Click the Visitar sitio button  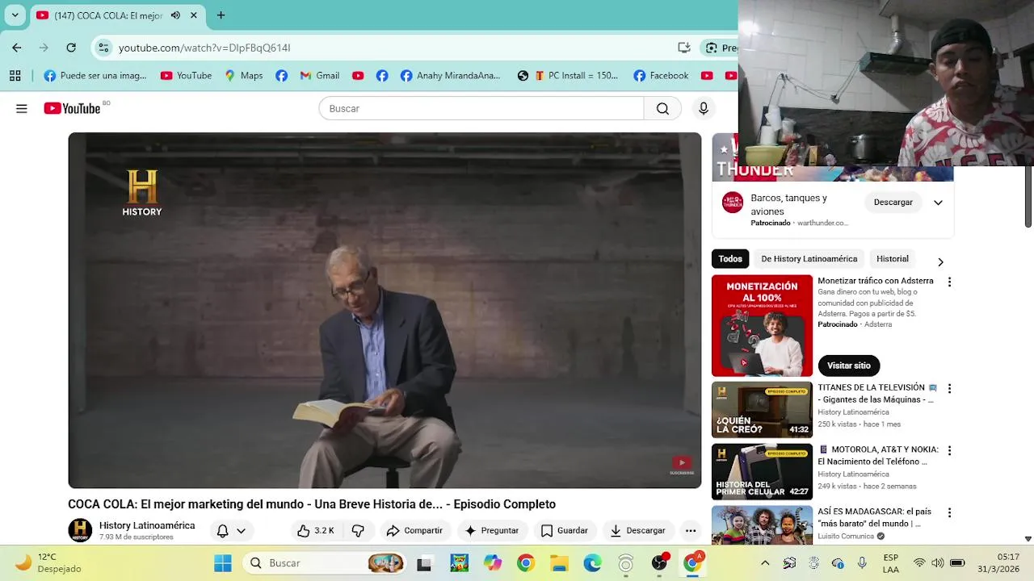coord(848,366)
